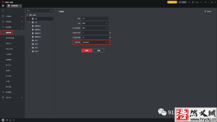Image resolution: width=217 pixels, height=122 pixels.
Task: Click the cloud not-logged-in button
Action: [183, 2]
